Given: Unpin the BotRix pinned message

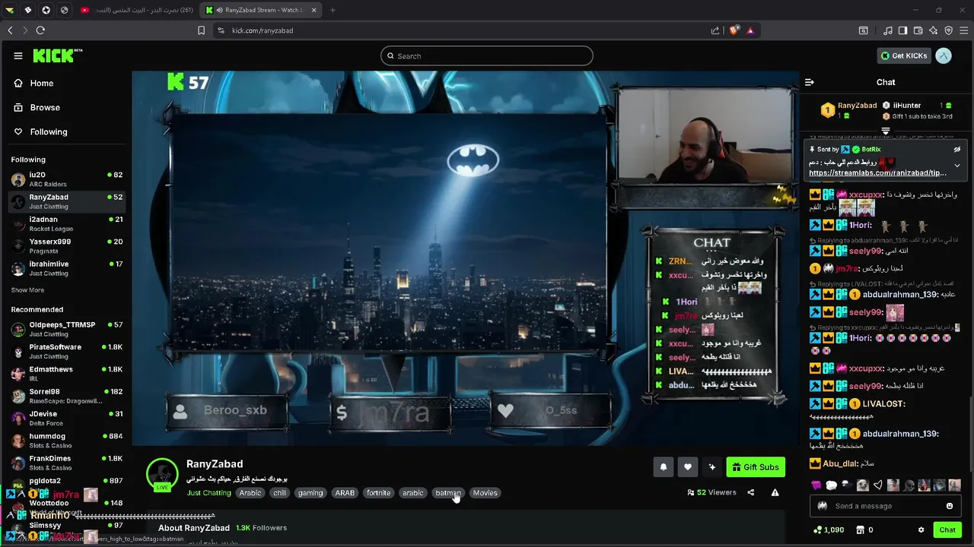Looking at the screenshot, I should 957,150.
